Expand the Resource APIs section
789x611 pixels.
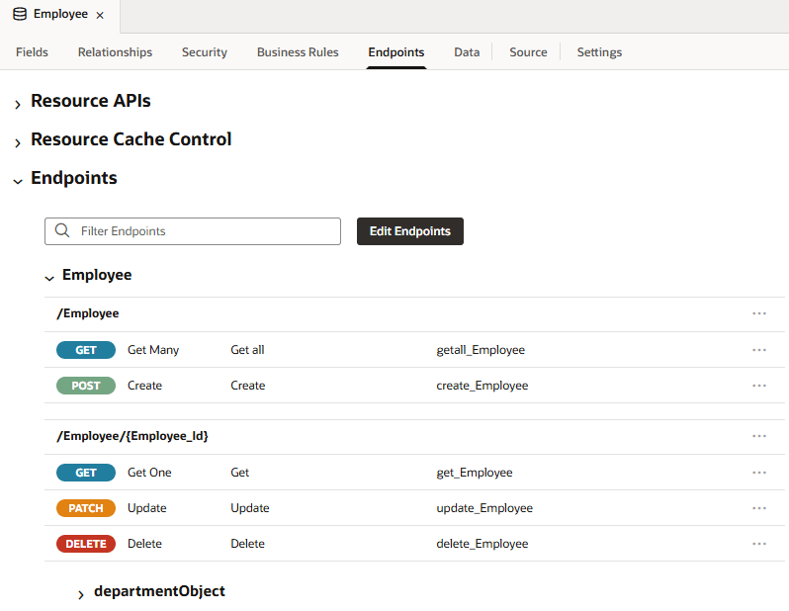tap(18, 104)
